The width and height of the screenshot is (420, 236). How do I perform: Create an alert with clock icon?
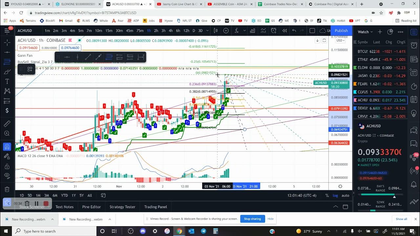click(x=274, y=31)
